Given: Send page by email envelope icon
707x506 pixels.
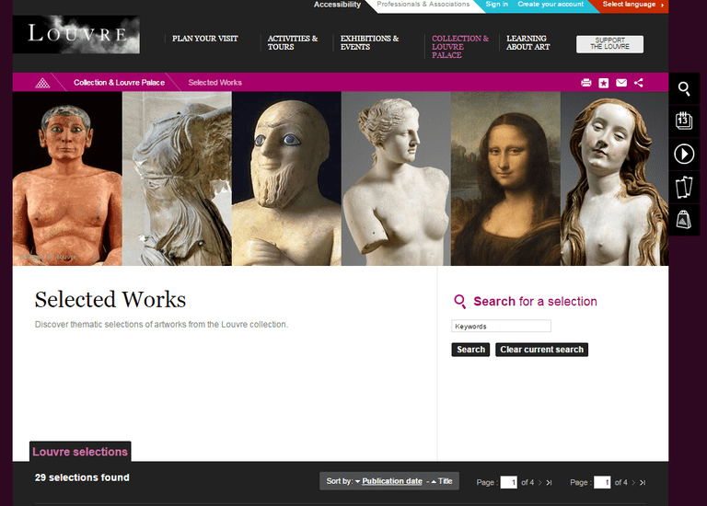Looking at the screenshot, I should click(x=621, y=83).
